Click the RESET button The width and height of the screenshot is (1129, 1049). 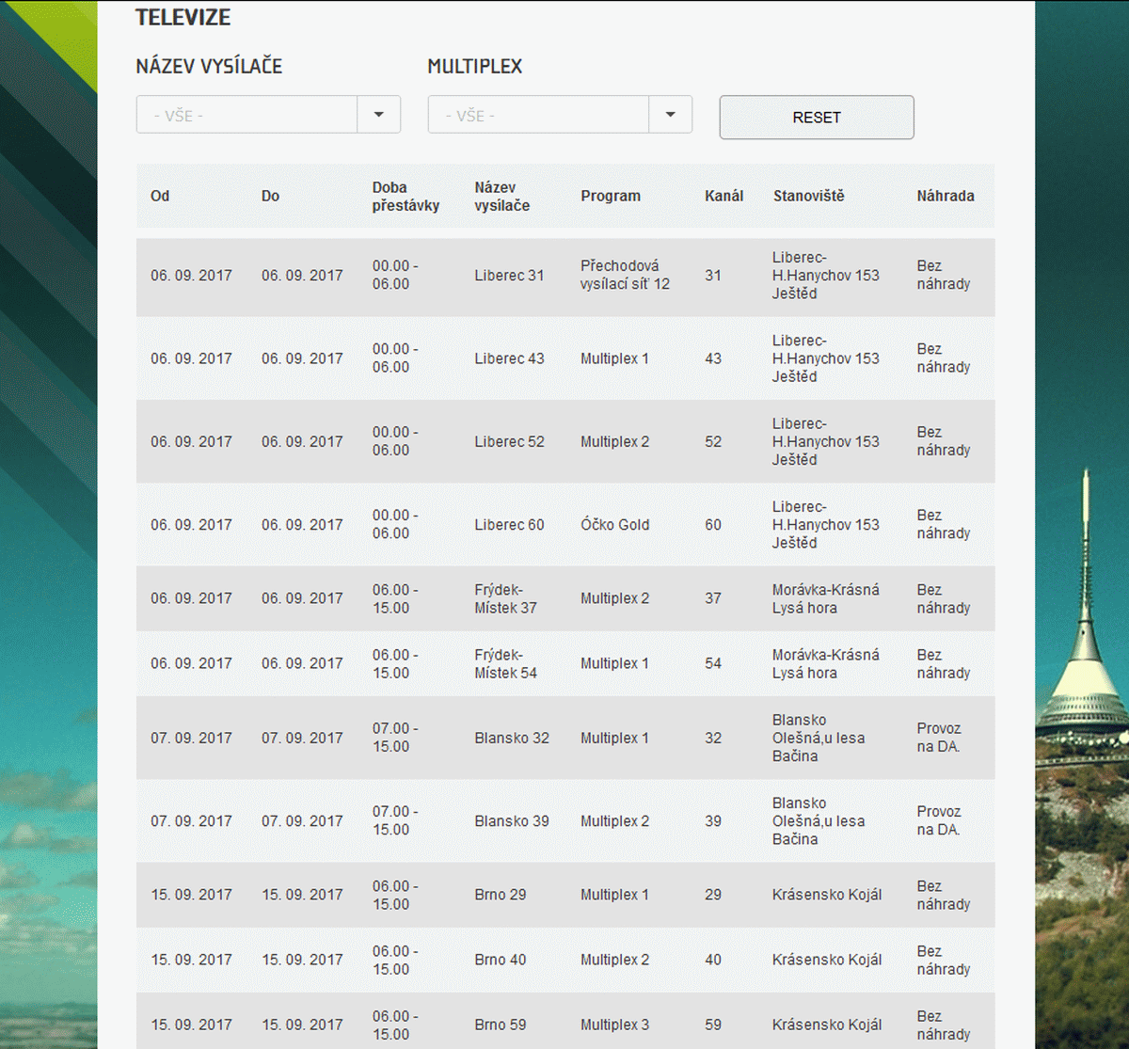pos(817,118)
